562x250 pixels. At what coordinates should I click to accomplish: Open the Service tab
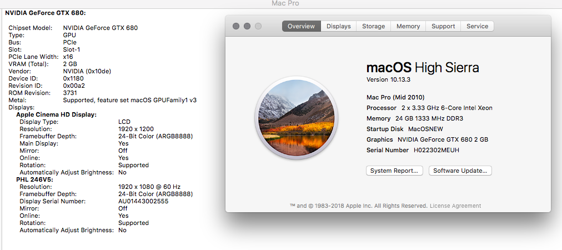point(478,26)
